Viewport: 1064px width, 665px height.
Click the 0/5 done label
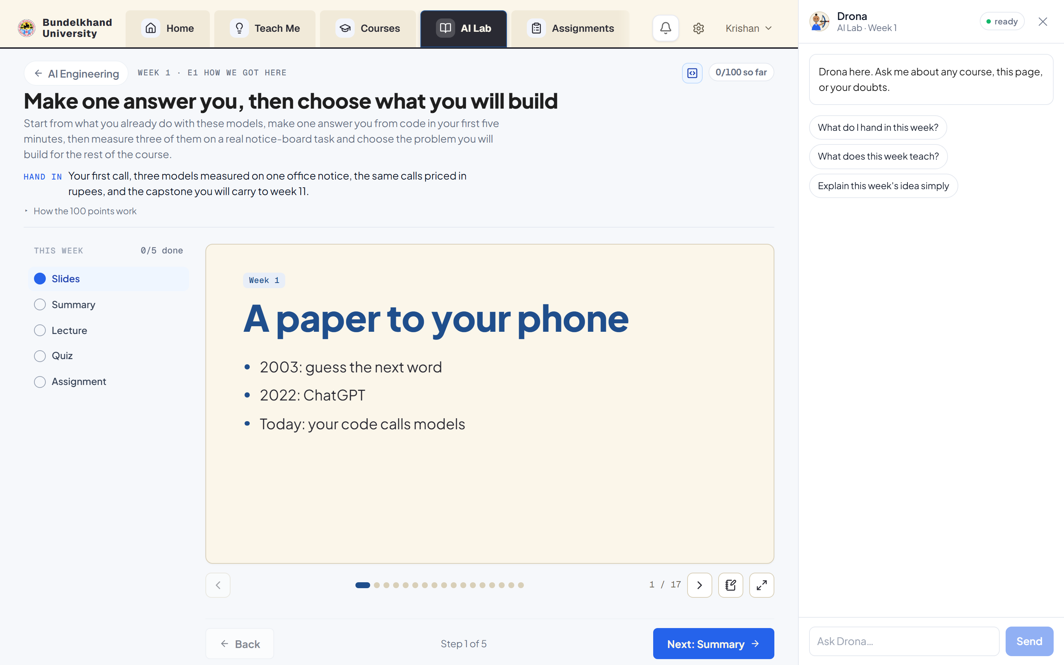click(x=161, y=251)
